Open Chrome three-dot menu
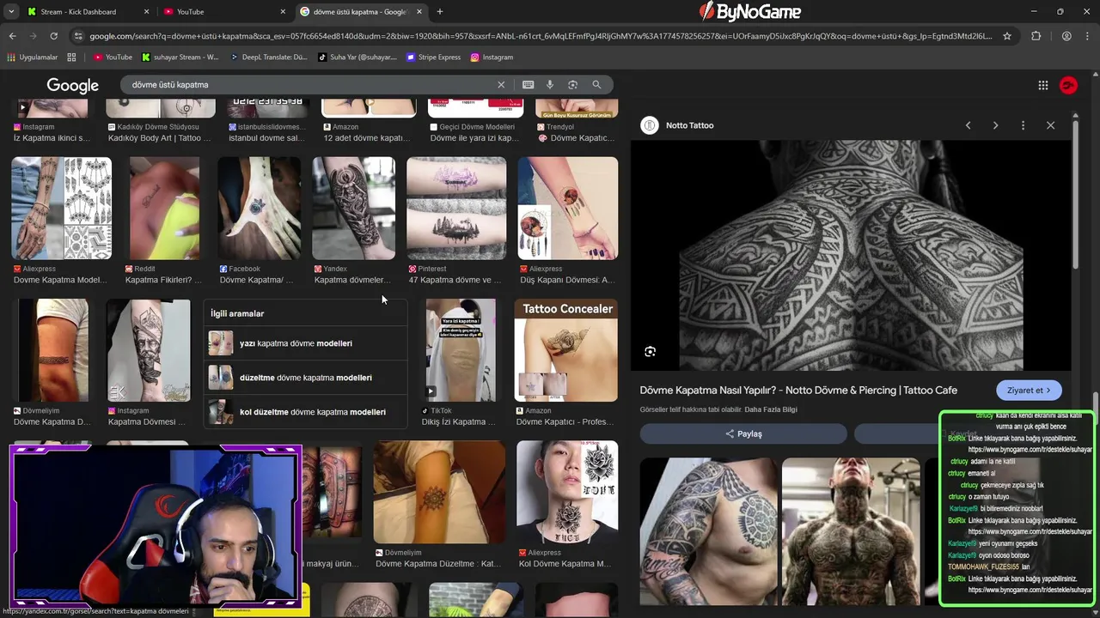The image size is (1100, 618). pos(1088,36)
